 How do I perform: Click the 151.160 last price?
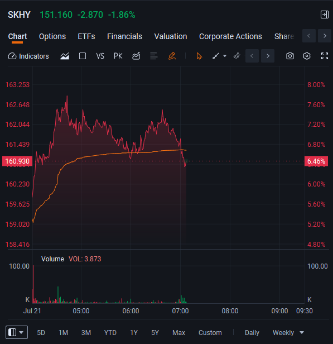click(x=56, y=15)
